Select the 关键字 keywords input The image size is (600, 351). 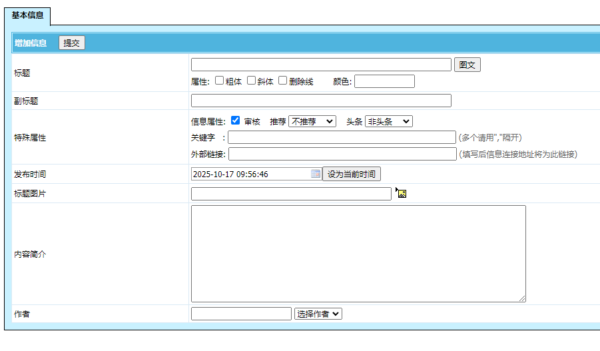(342, 137)
